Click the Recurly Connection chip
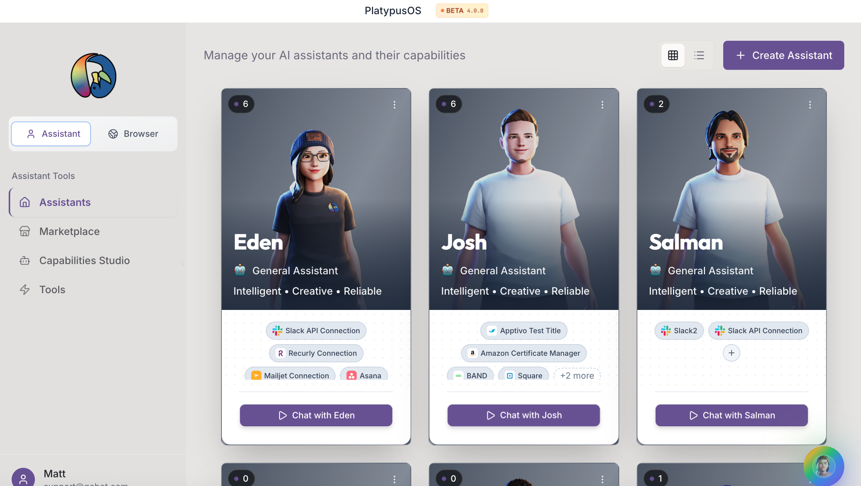This screenshot has width=861, height=486. click(316, 353)
